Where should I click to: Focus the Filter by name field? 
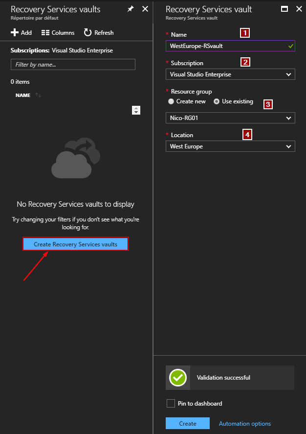click(73, 65)
